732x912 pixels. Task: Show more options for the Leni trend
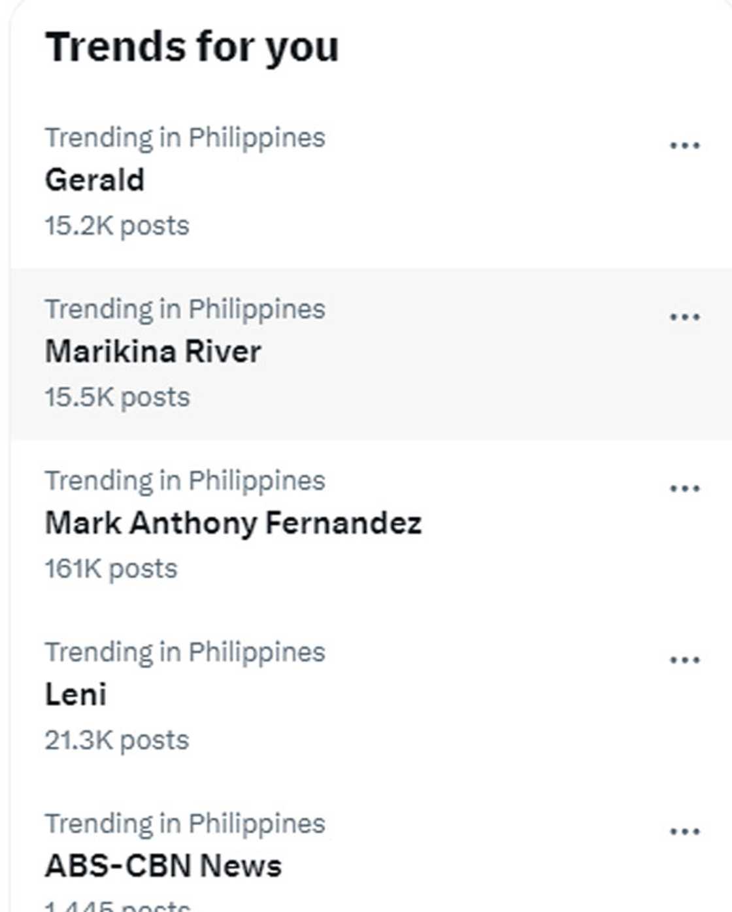(x=684, y=660)
